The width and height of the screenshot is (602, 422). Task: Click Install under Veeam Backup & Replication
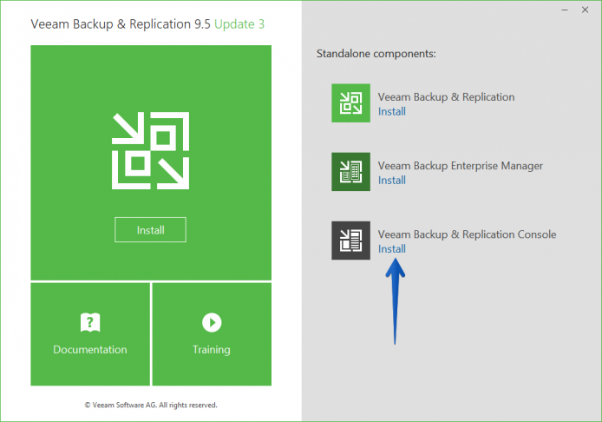point(392,111)
